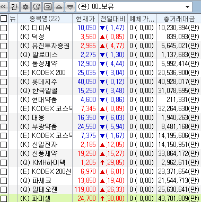Click the 뉴 news column header
Viewport: 201px width, 202px height.
(x=13, y=19)
